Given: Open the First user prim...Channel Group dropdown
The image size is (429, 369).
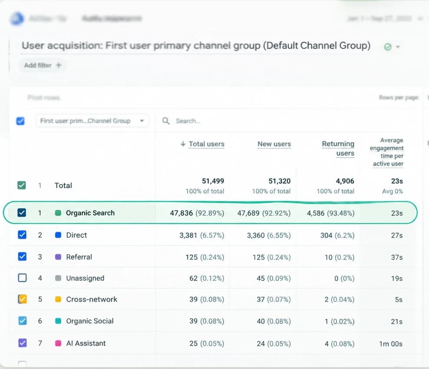Looking at the screenshot, I should coord(92,121).
